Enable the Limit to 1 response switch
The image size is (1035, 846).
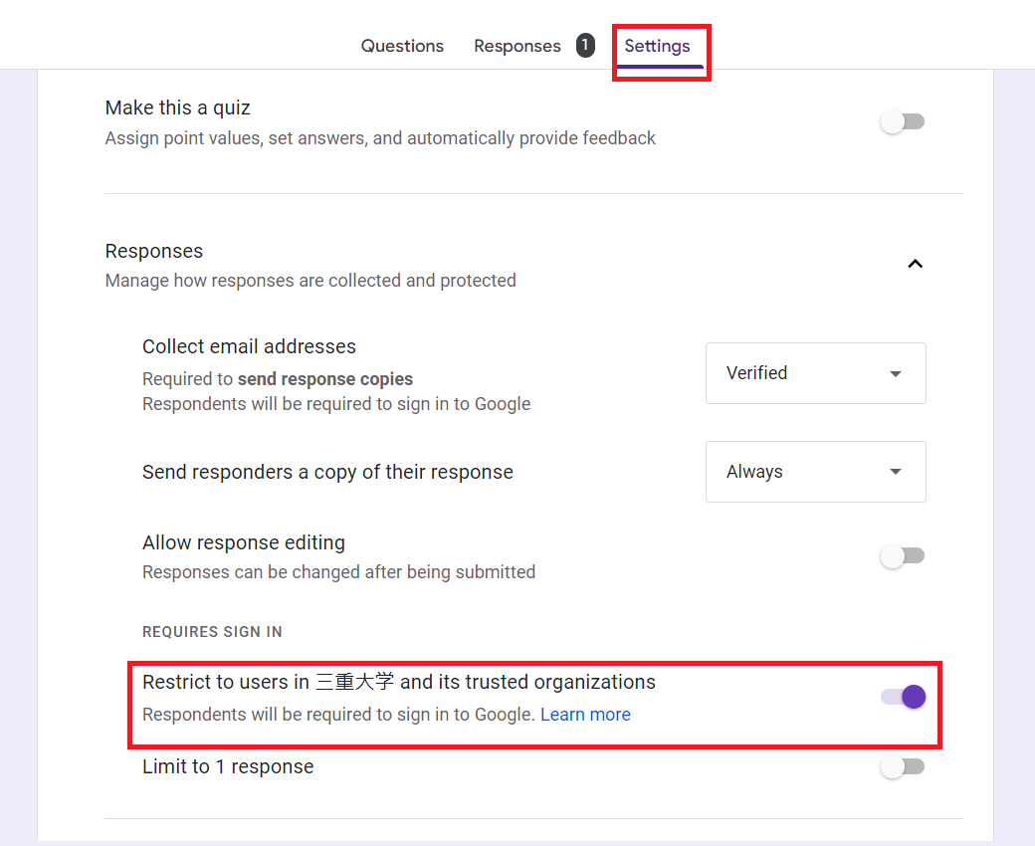[903, 767]
